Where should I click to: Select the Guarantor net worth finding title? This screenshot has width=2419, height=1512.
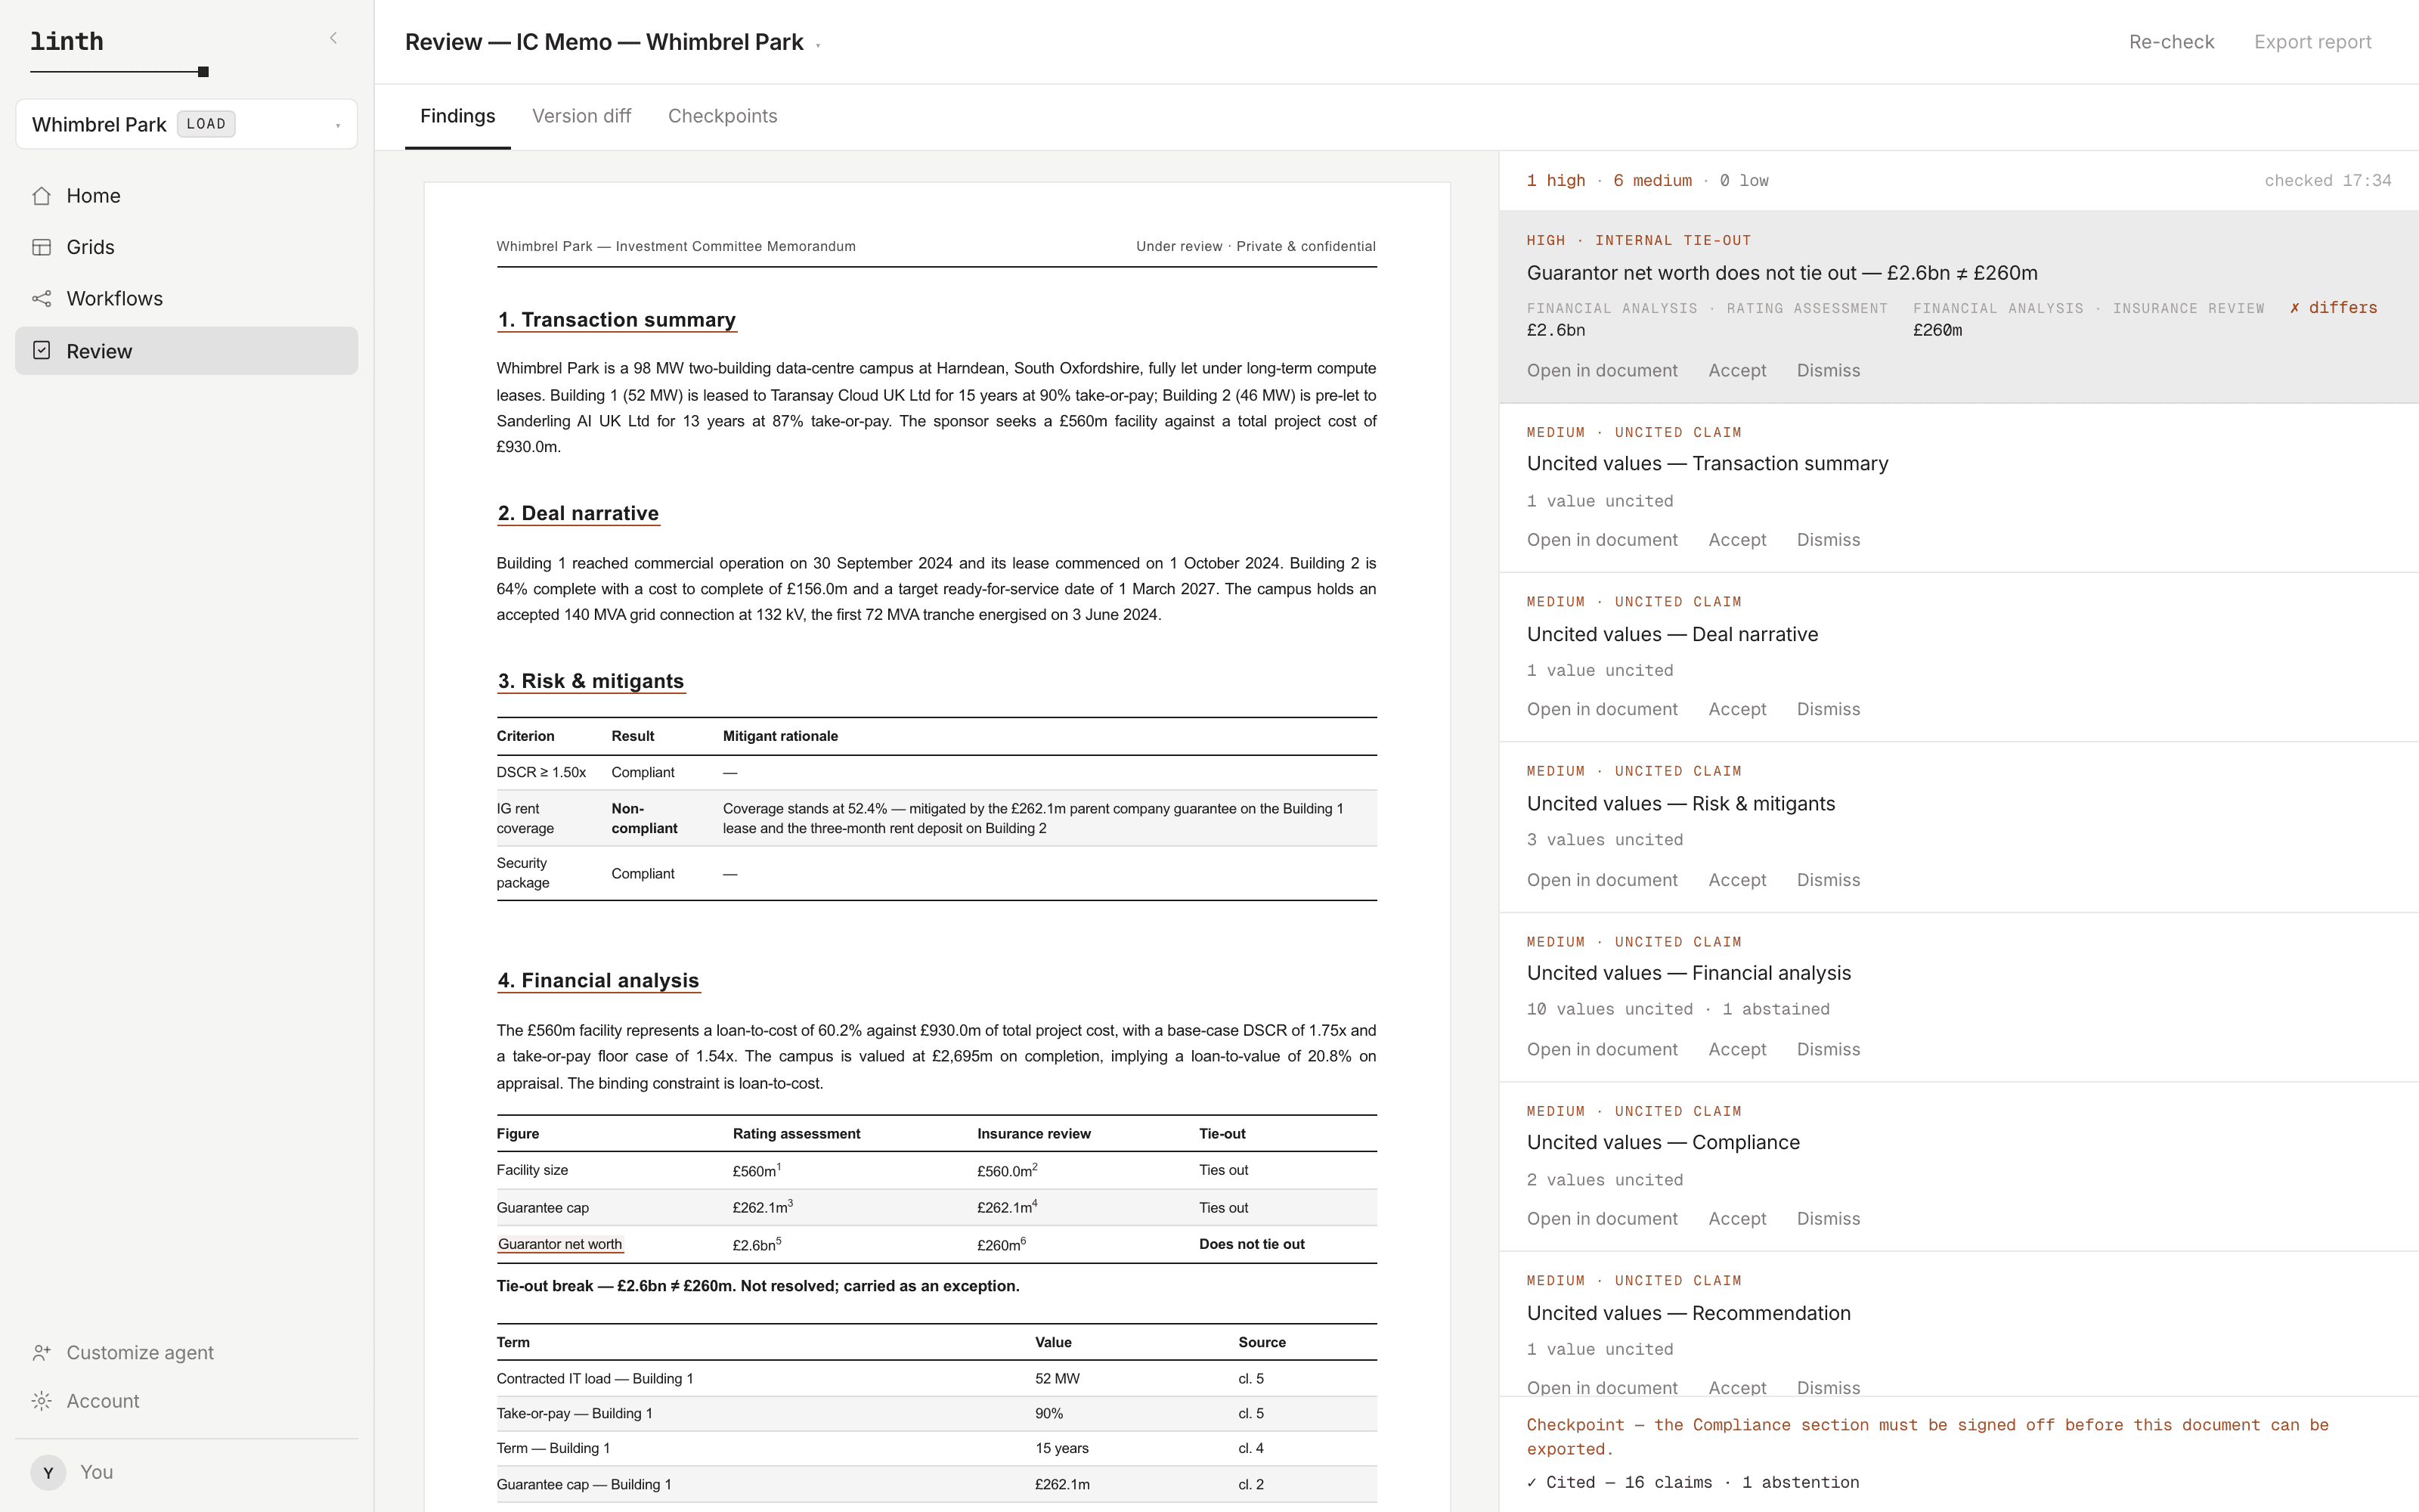pos(1781,273)
